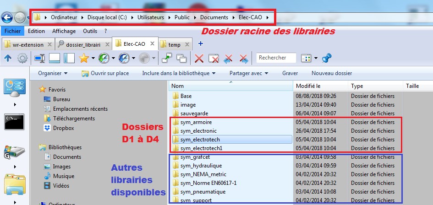Add a new tab with plus icon
The image size is (433, 205).
click(200, 44)
